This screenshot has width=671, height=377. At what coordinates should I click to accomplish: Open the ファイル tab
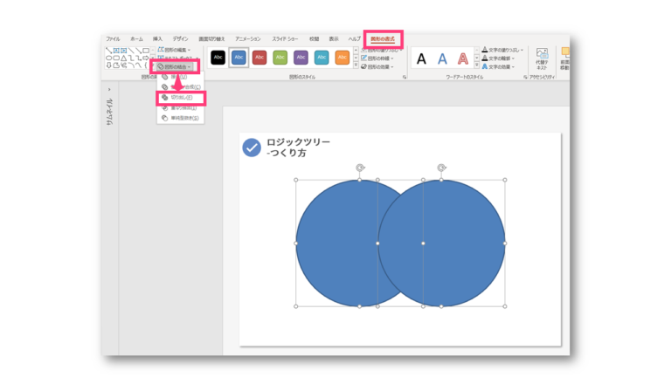point(113,39)
